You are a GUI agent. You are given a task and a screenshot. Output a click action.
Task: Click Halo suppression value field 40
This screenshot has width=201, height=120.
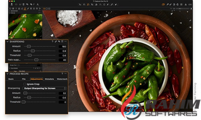coord(63,60)
